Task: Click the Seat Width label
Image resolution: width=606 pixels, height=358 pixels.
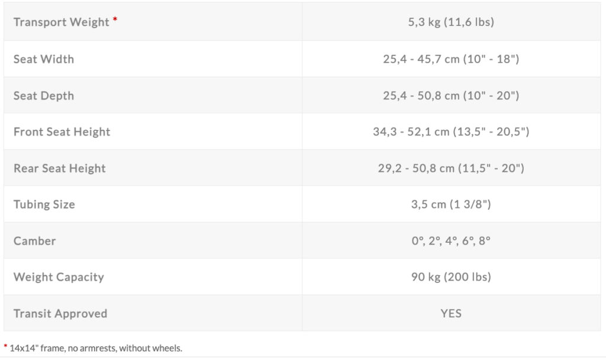Action: (x=44, y=59)
